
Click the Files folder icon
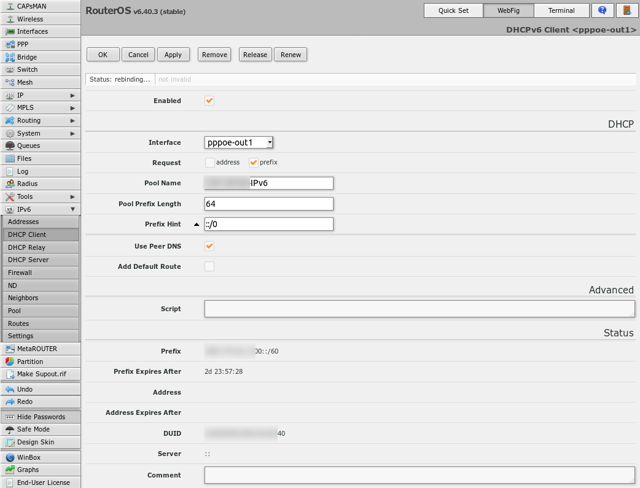click(x=10, y=159)
